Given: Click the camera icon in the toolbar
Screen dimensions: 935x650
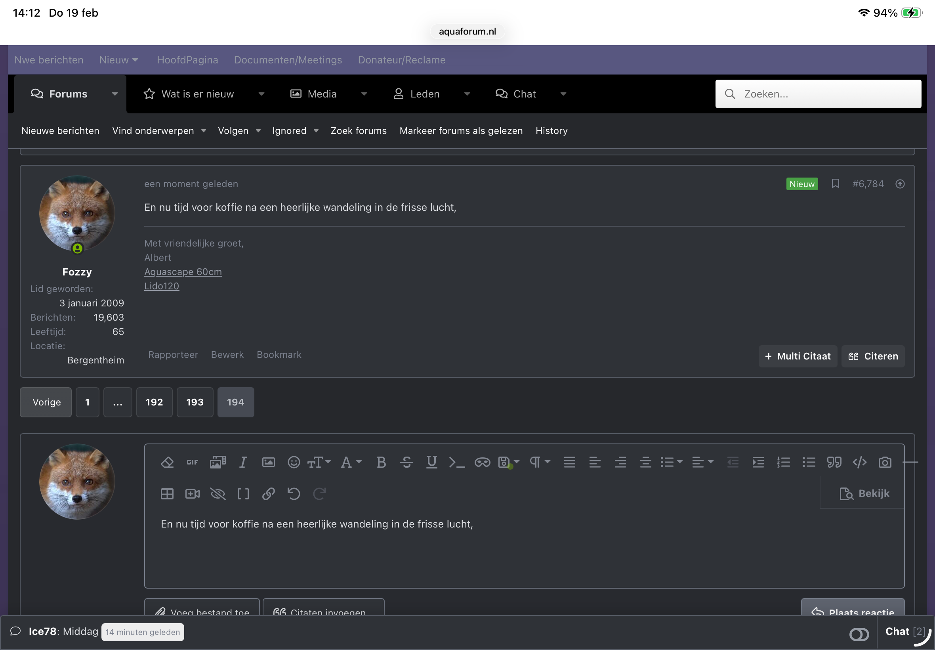Looking at the screenshot, I should click(x=885, y=462).
